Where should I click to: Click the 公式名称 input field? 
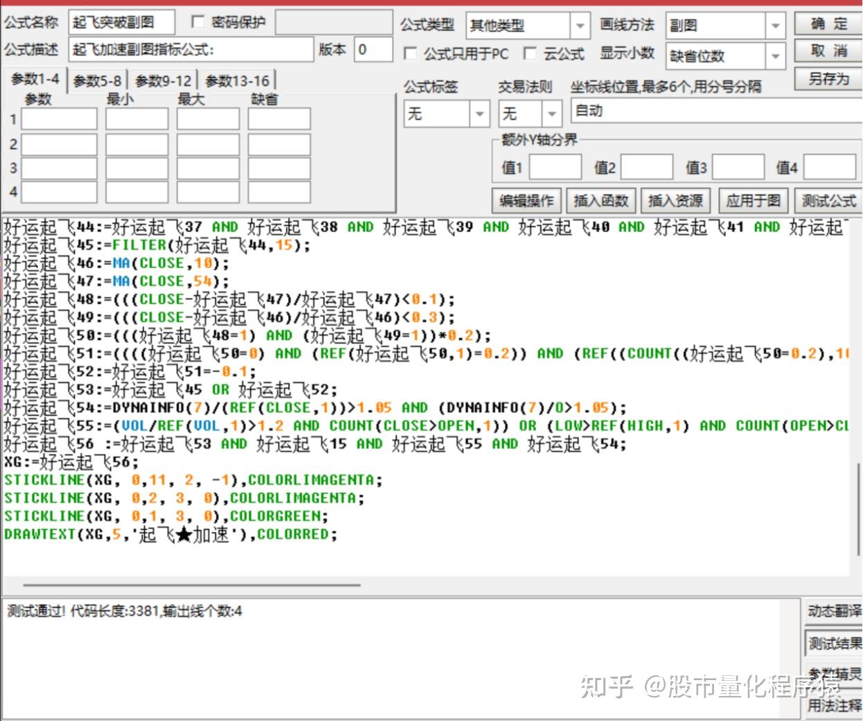click(121, 22)
